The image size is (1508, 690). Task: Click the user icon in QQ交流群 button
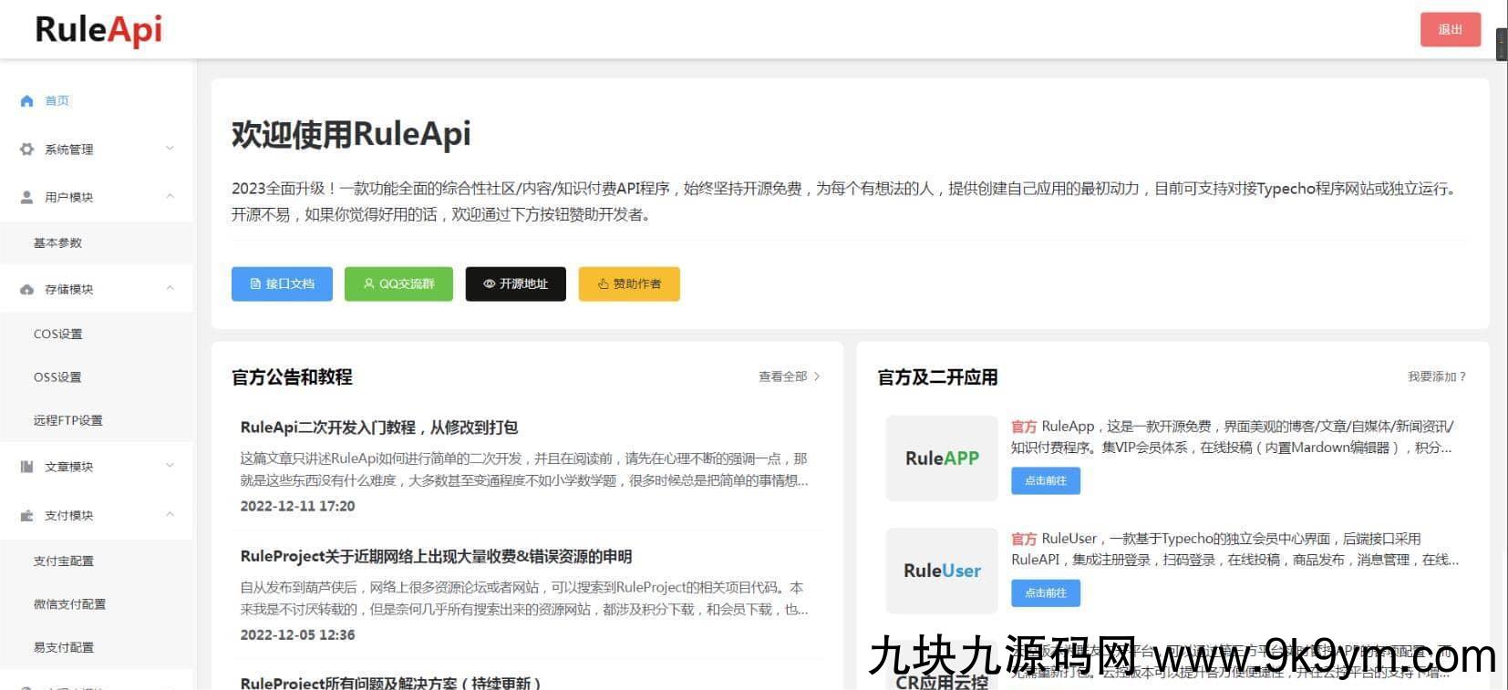point(368,284)
